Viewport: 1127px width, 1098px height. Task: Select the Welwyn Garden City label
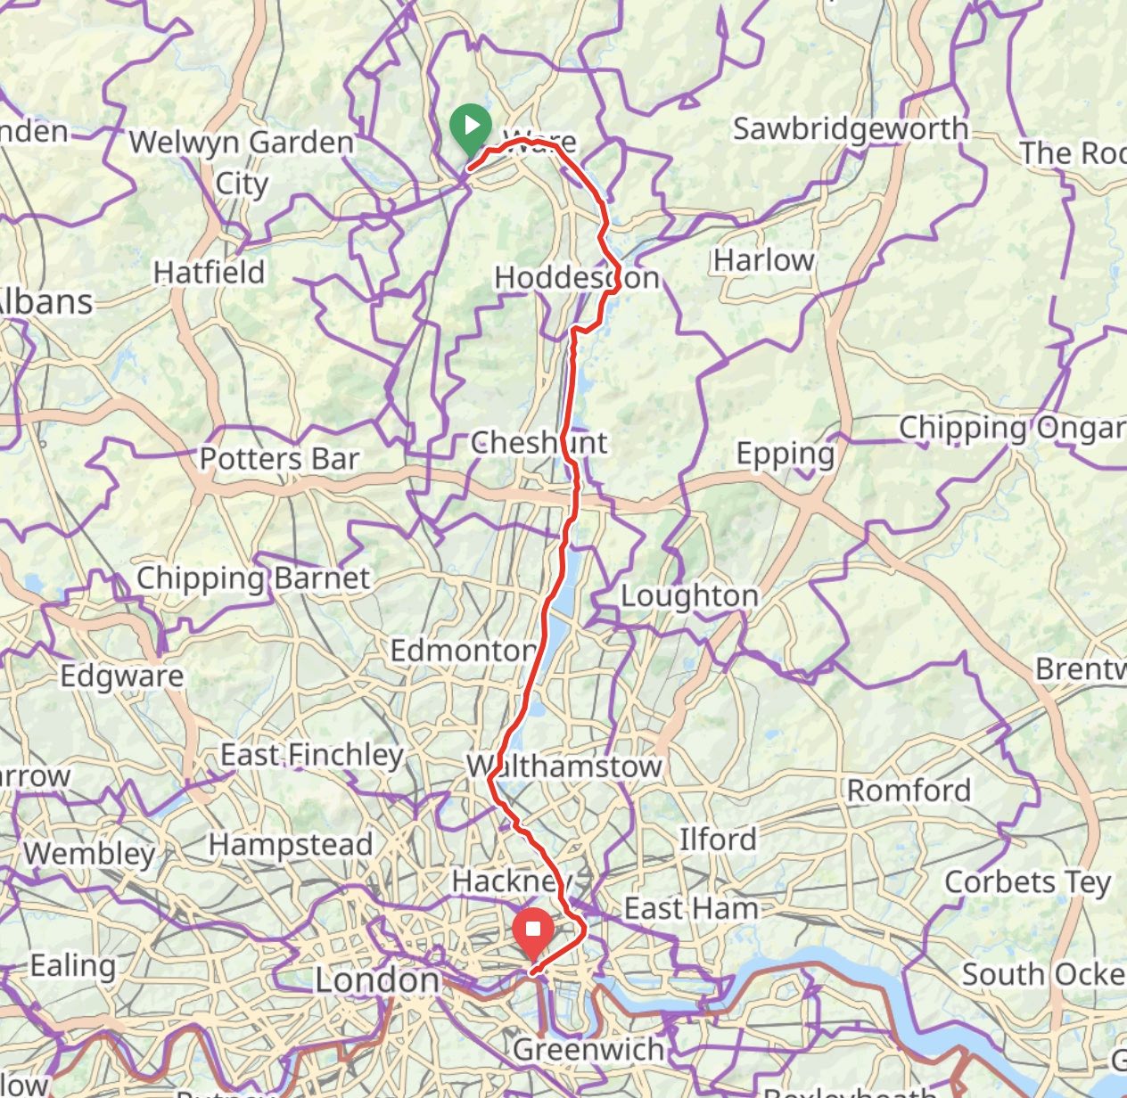click(x=242, y=162)
